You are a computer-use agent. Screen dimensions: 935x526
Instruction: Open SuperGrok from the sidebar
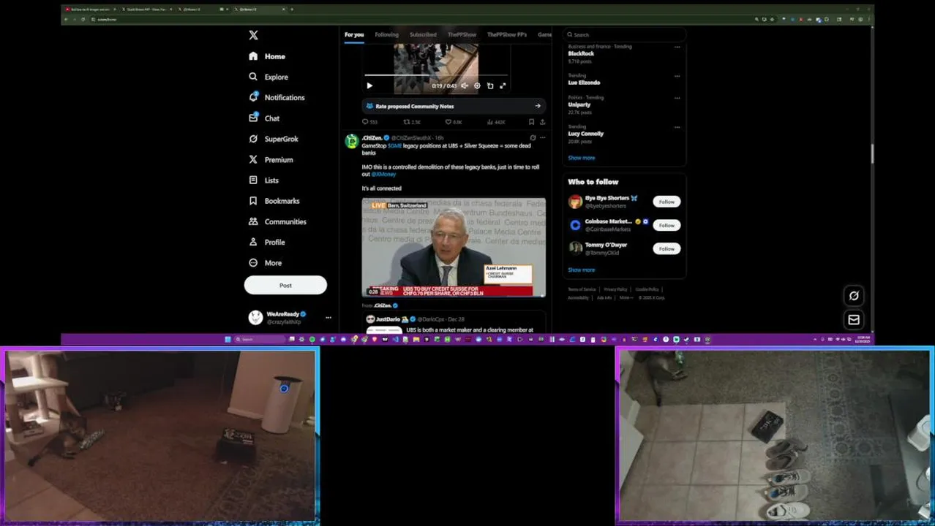[x=274, y=139]
